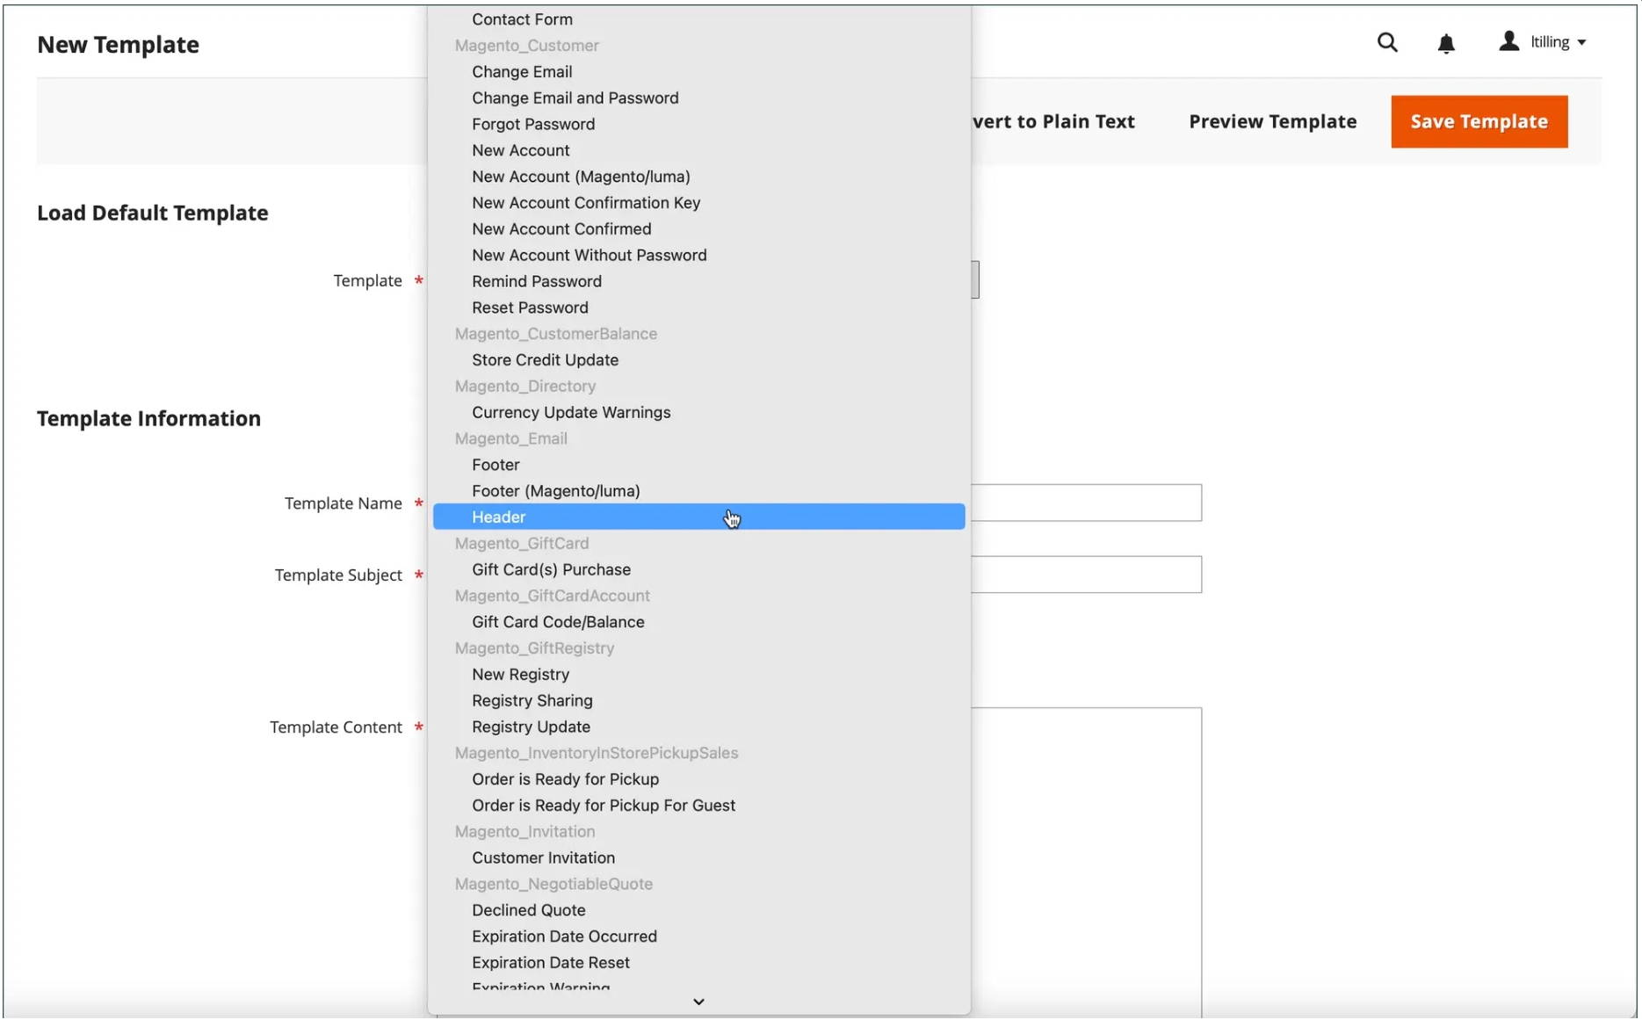Click the Save Template button

1479,121
